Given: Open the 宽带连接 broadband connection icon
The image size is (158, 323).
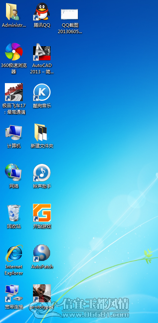Looking at the screenshot, I should point(14,293).
